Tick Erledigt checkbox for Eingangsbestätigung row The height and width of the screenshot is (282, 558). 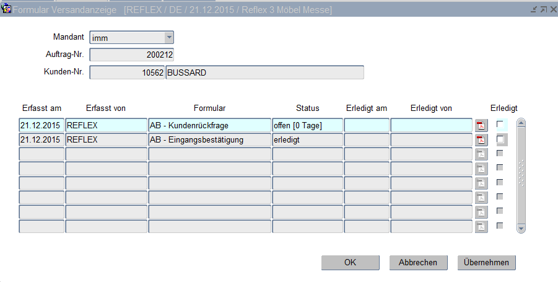click(500, 139)
